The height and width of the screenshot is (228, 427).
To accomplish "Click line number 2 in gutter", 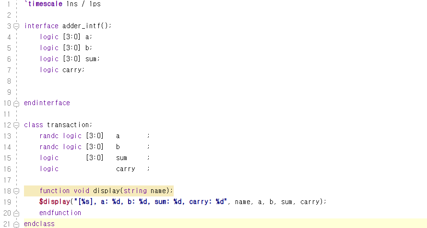I will pos(9,15).
